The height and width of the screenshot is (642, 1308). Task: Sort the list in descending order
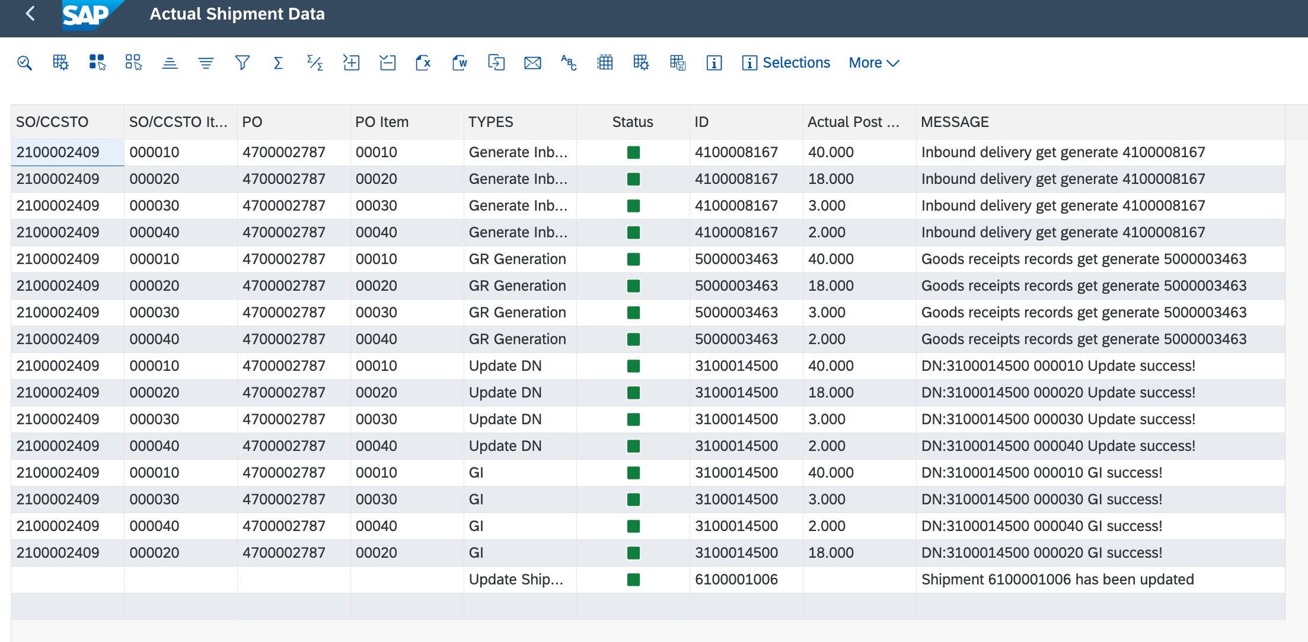tap(206, 63)
